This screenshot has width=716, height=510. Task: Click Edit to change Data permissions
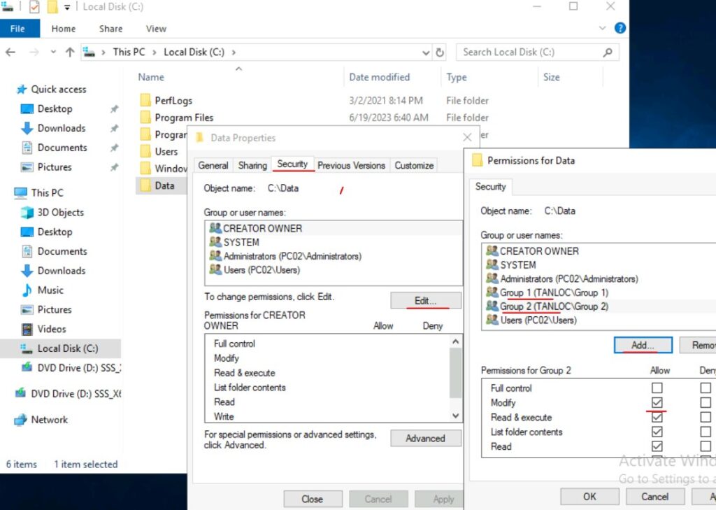(x=424, y=300)
